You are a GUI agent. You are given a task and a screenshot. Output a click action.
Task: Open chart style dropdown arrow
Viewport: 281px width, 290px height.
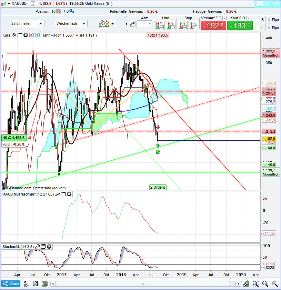coord(113,24)
